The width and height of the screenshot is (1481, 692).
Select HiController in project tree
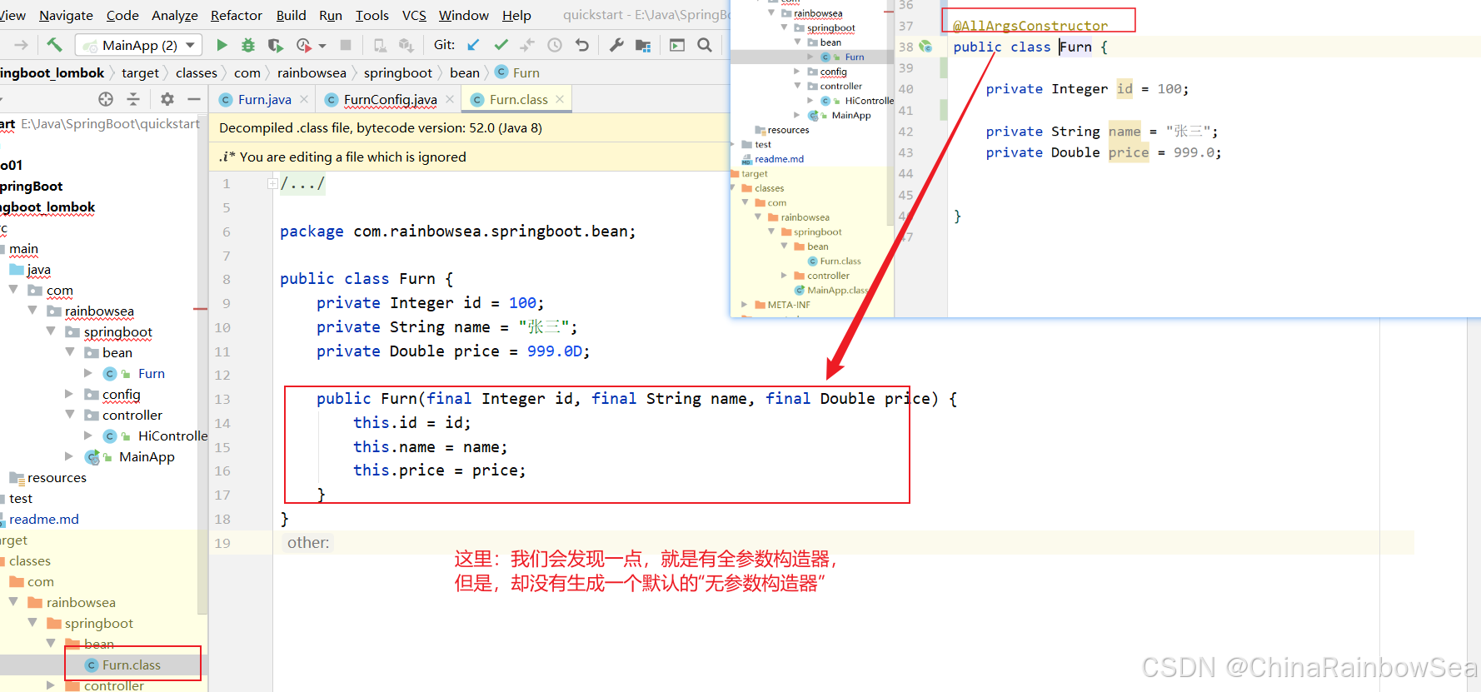click(172, 436)
